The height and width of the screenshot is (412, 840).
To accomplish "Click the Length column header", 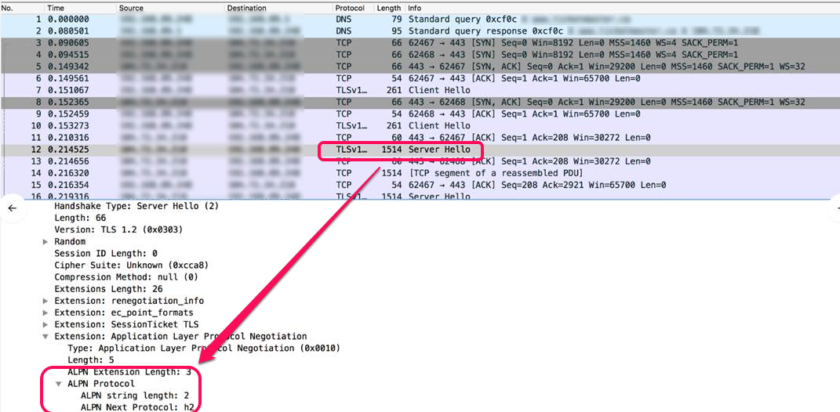I will click(388, 8).
